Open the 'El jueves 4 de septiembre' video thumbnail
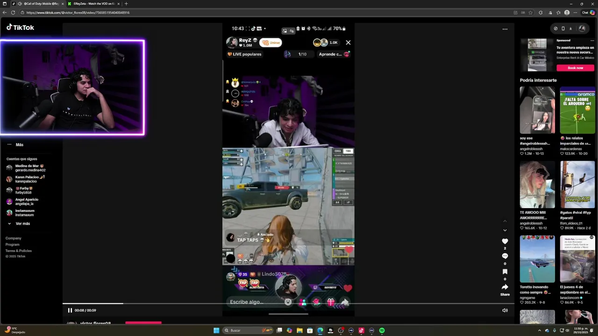Viewport: 598px width, 336px height. pyautogui.click(x=577, y=259)
